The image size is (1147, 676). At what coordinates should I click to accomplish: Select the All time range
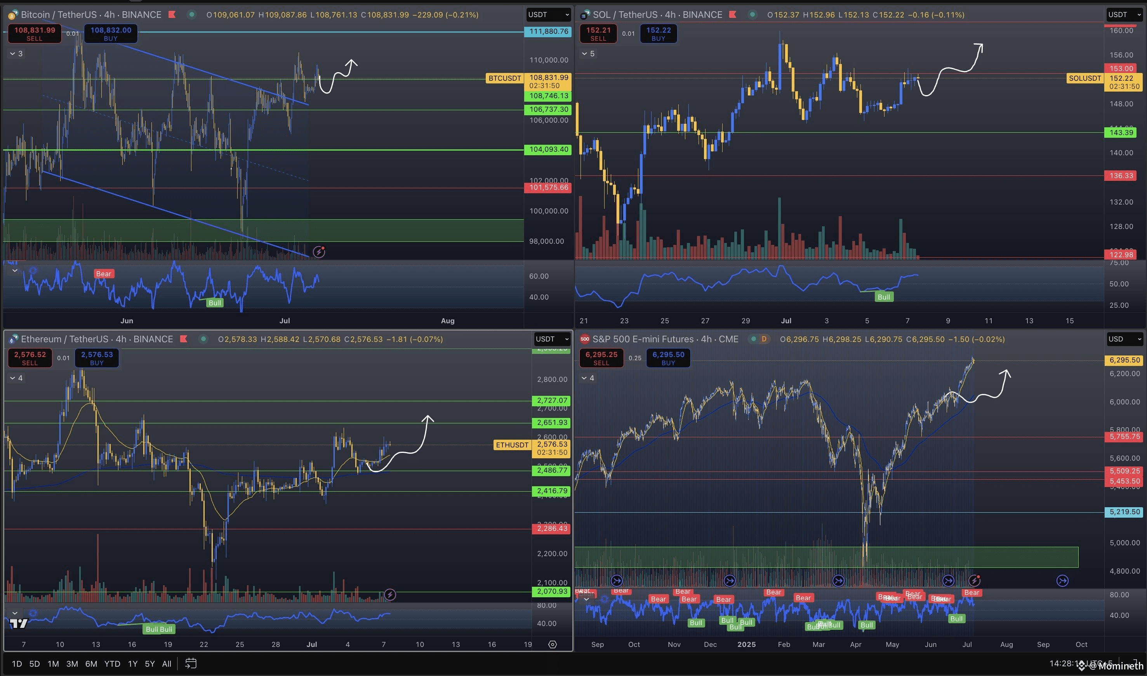pos(167,664)
